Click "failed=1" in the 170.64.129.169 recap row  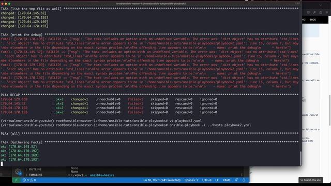pyautogui.click(x=136, y=99)
